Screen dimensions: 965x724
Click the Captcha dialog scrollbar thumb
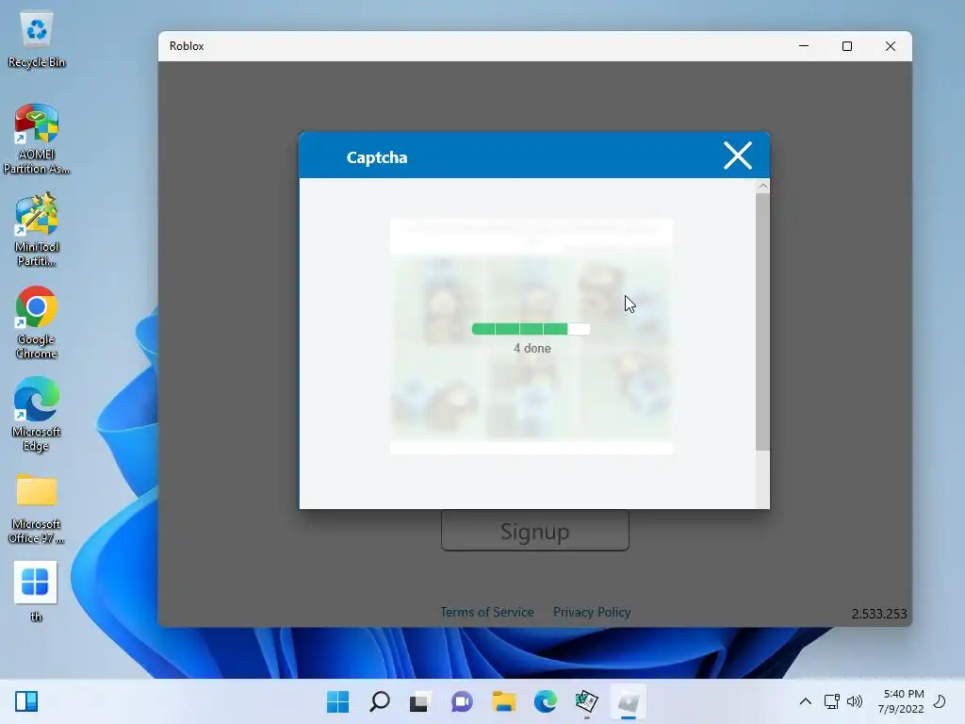[x=762, y=321]
